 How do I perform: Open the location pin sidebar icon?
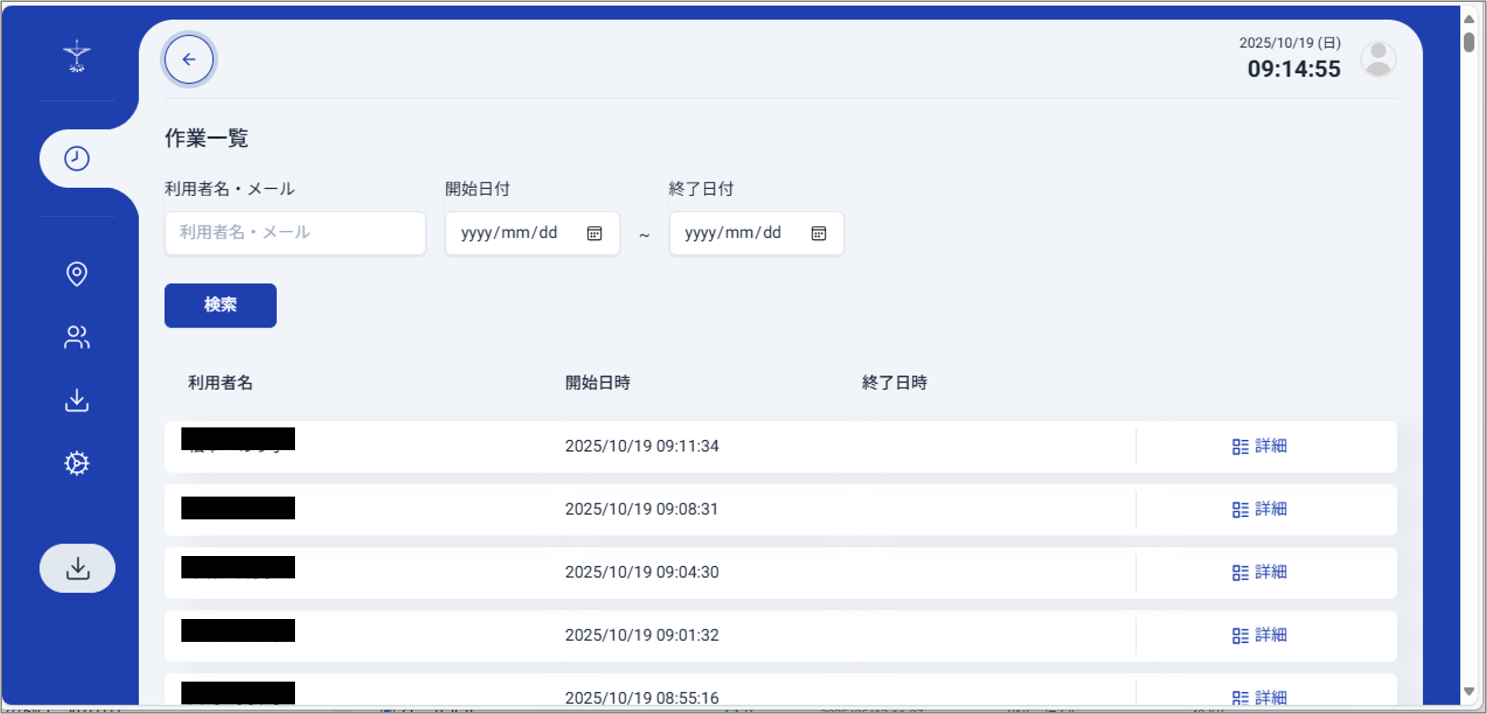point(77,274)
